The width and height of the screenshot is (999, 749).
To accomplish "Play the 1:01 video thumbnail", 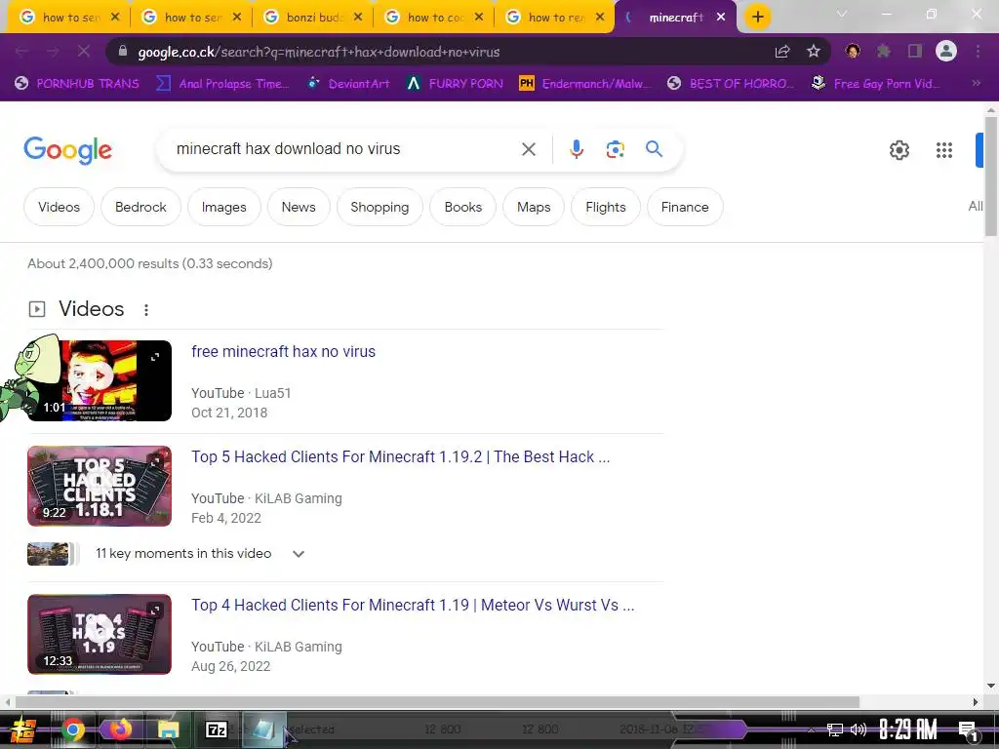I will (x=100, y=381).
